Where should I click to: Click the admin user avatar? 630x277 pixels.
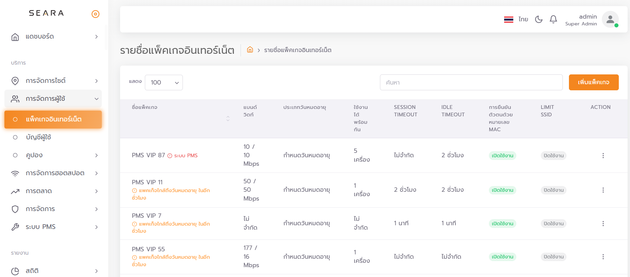click(x=610, y=19)
